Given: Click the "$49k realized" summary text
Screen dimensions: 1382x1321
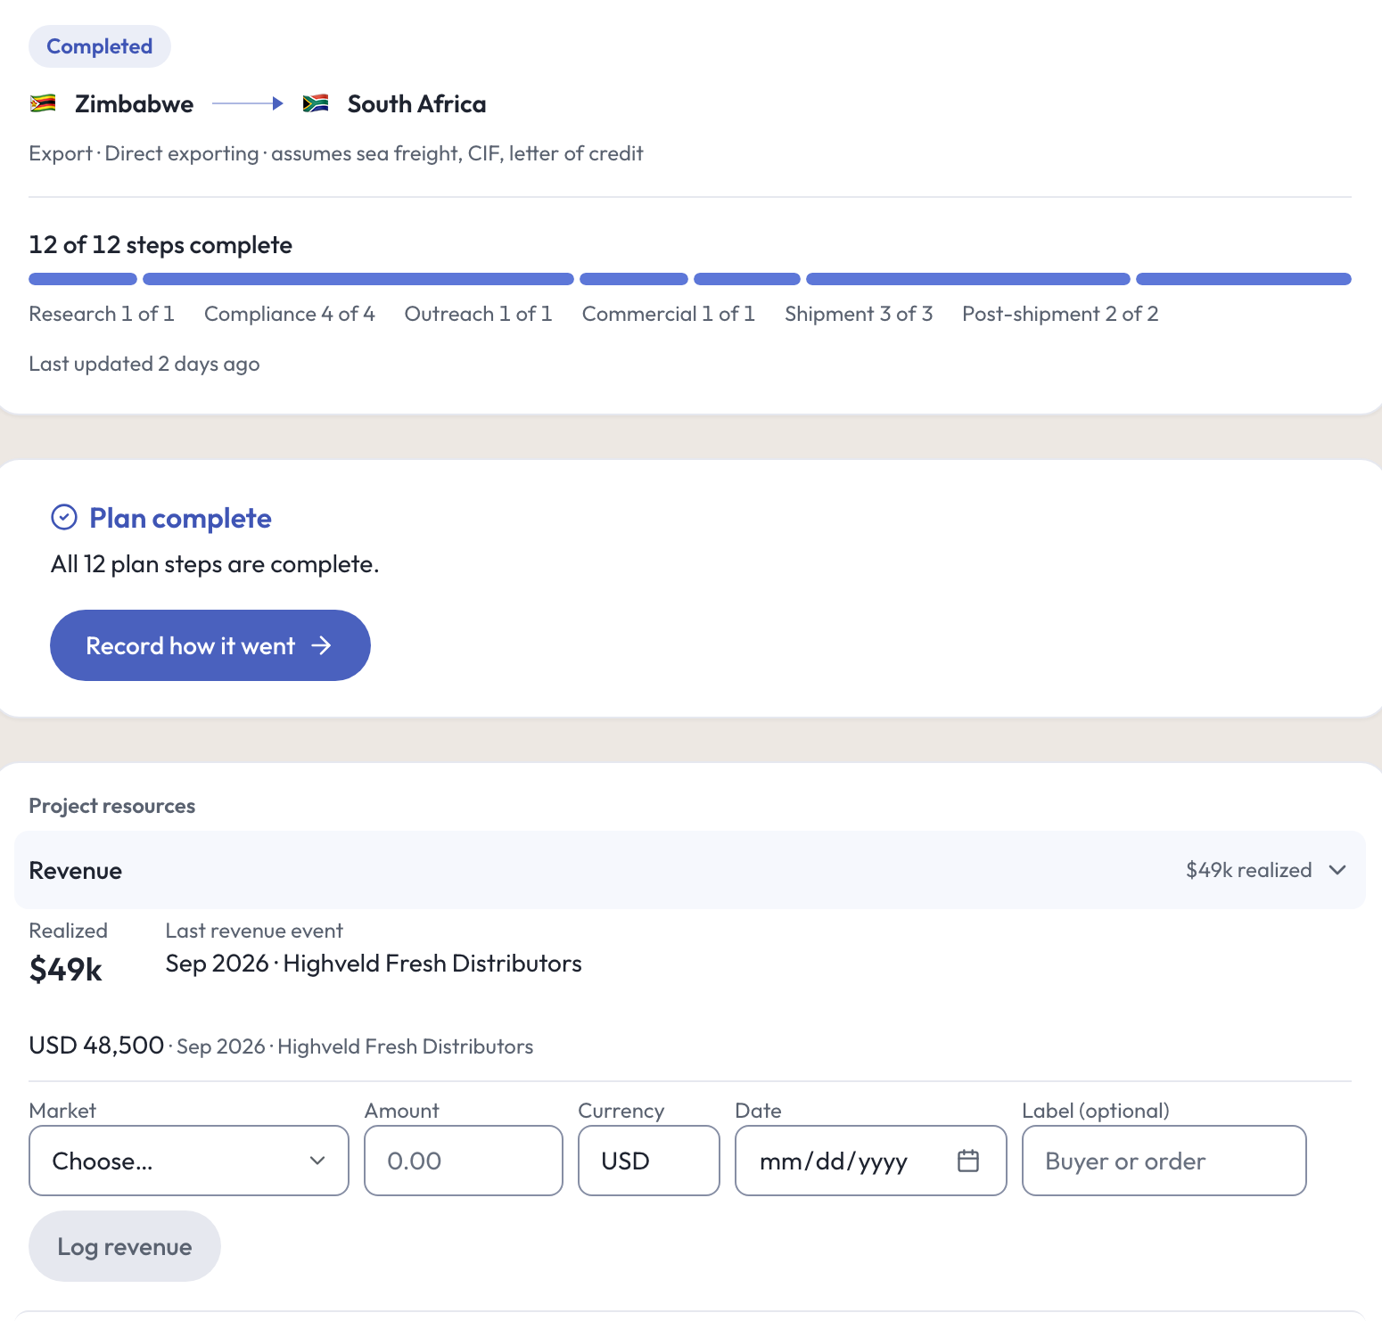Looking at the screenshot, I should point(1248,870).
